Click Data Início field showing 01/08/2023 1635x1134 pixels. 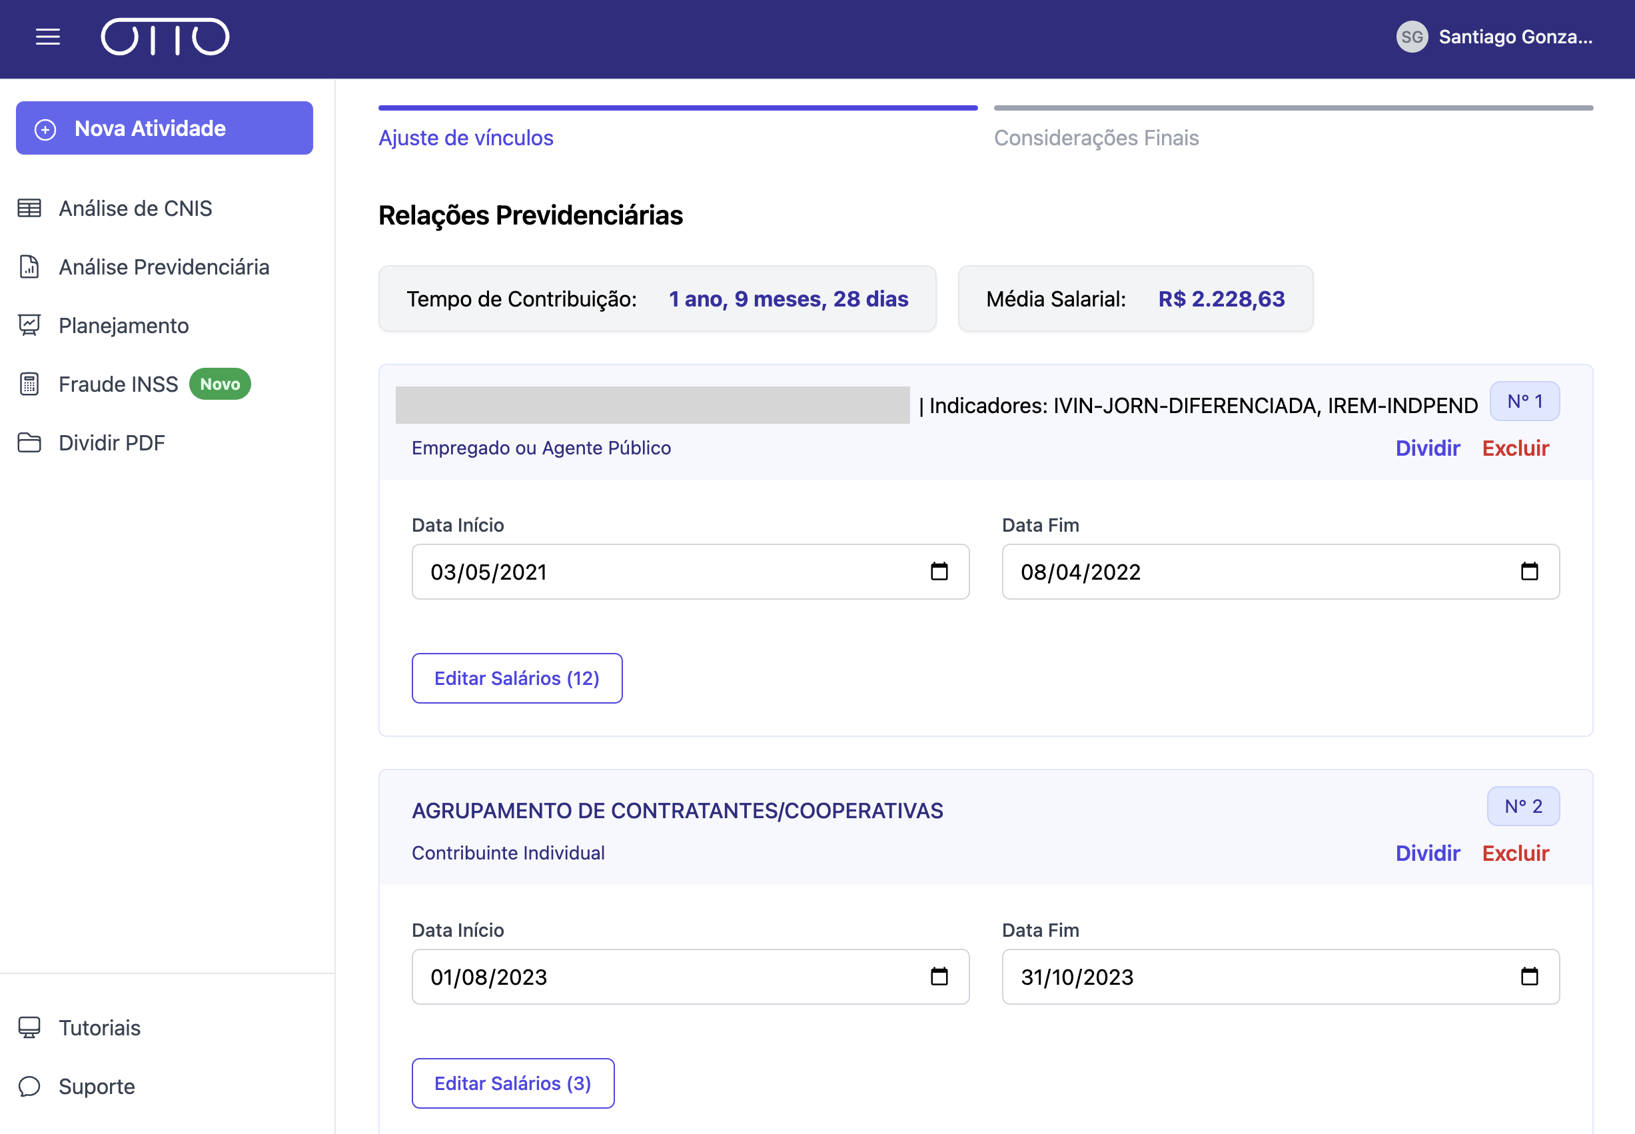[x=690, y=976]
